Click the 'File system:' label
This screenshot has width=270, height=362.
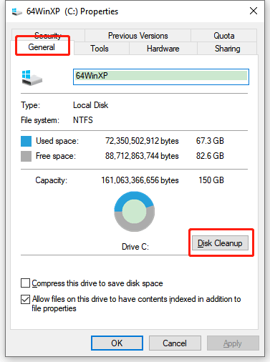pos(40,120)
